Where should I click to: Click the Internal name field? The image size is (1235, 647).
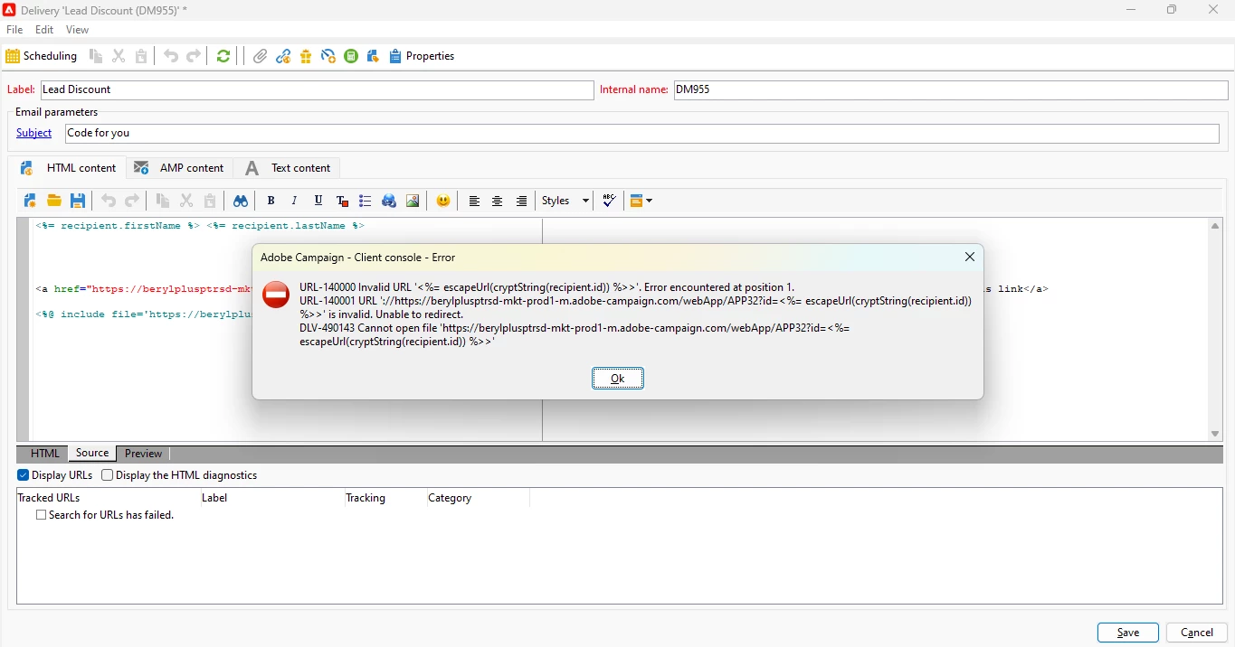pos(951,90)
